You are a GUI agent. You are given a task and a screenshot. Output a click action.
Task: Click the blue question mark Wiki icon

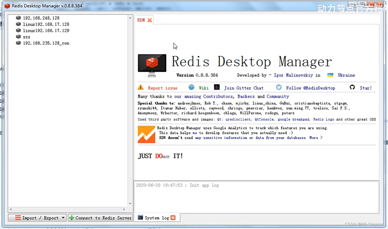[192, 87]
